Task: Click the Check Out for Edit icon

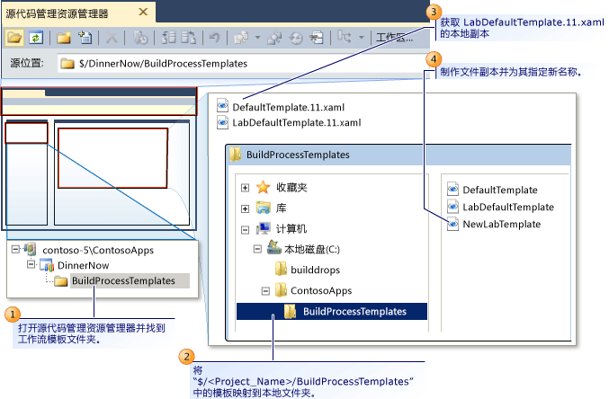Action: pyautogui.click(x=169, y=38)
